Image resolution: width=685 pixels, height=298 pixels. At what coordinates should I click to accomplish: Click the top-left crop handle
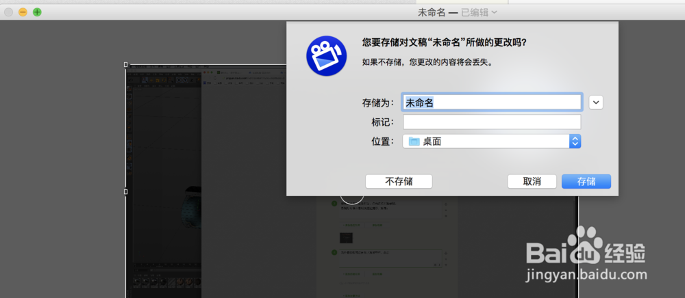[126, 64]
